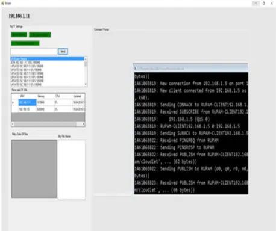Click the table horizontal scrollbar left arrow
276x231 pixels.
(x=13, y=124)
